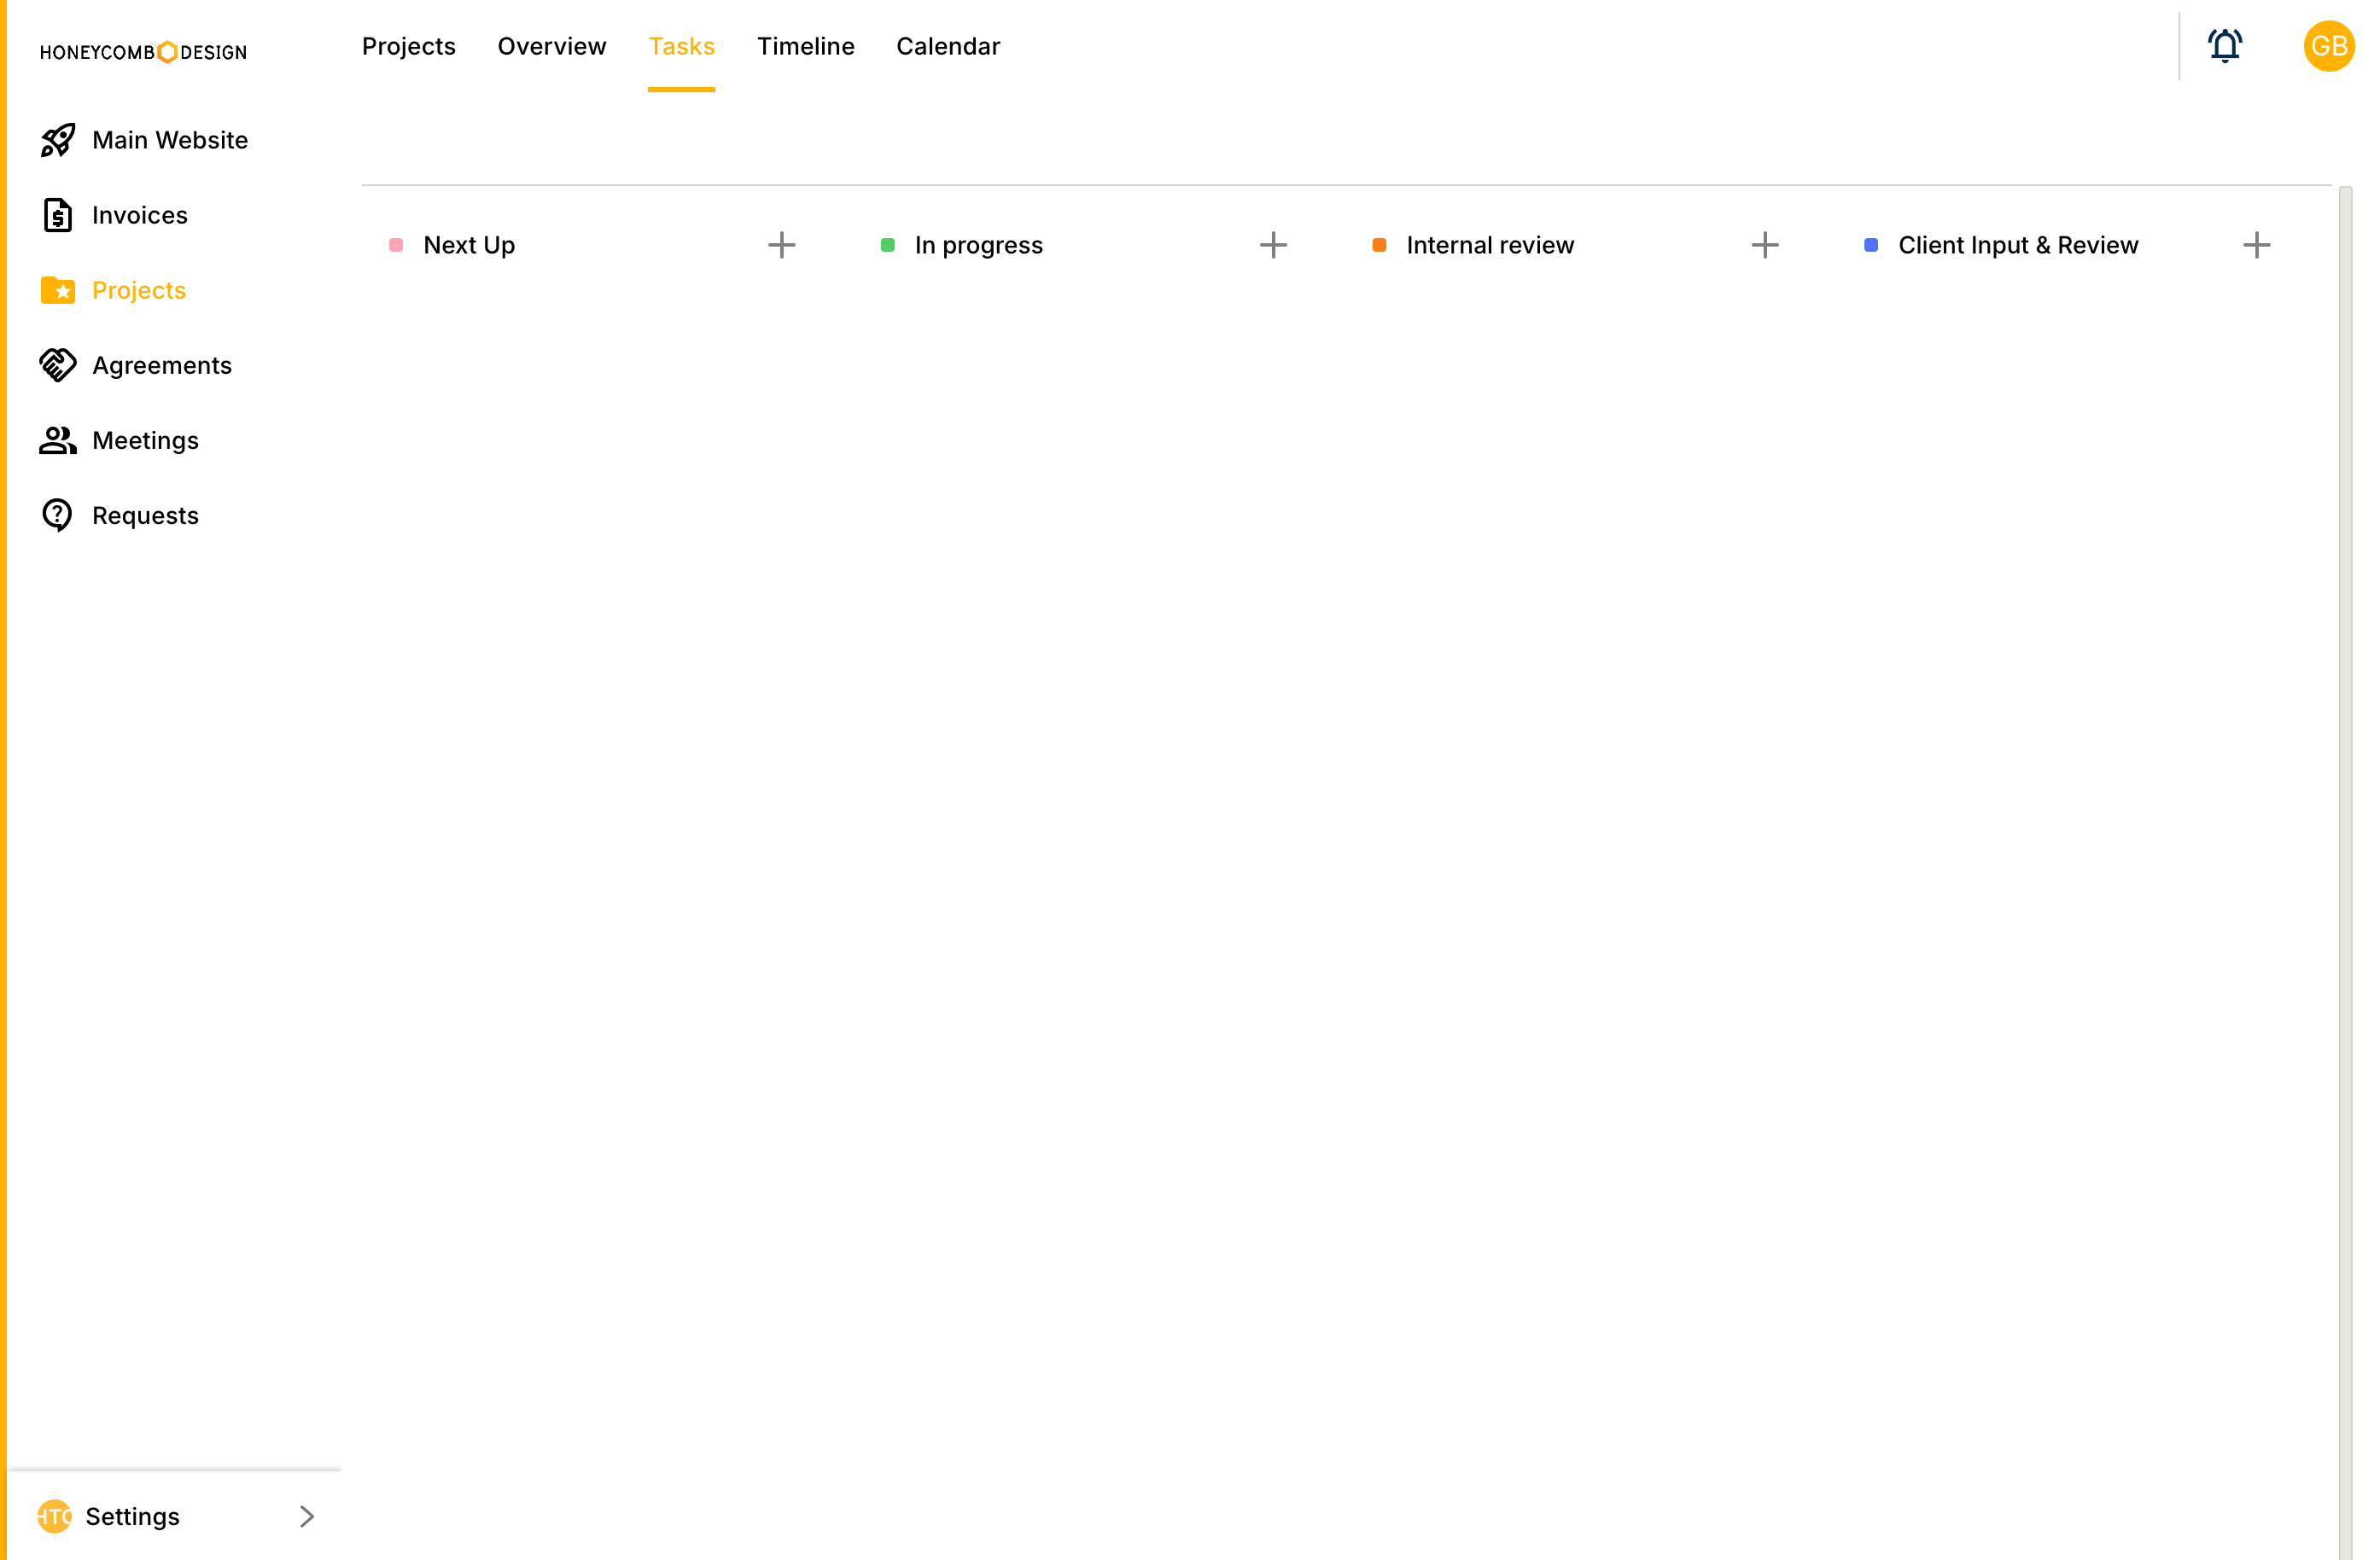Add a task to In progress column
The image size is (2380, 1560).
coord(1273,245)
